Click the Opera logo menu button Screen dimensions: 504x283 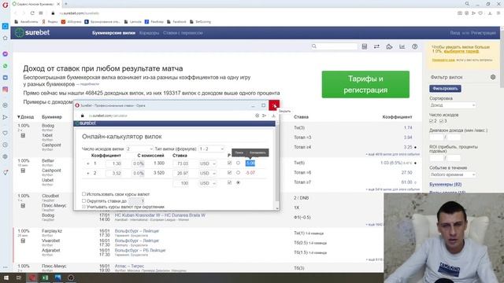tap(6, 5)
